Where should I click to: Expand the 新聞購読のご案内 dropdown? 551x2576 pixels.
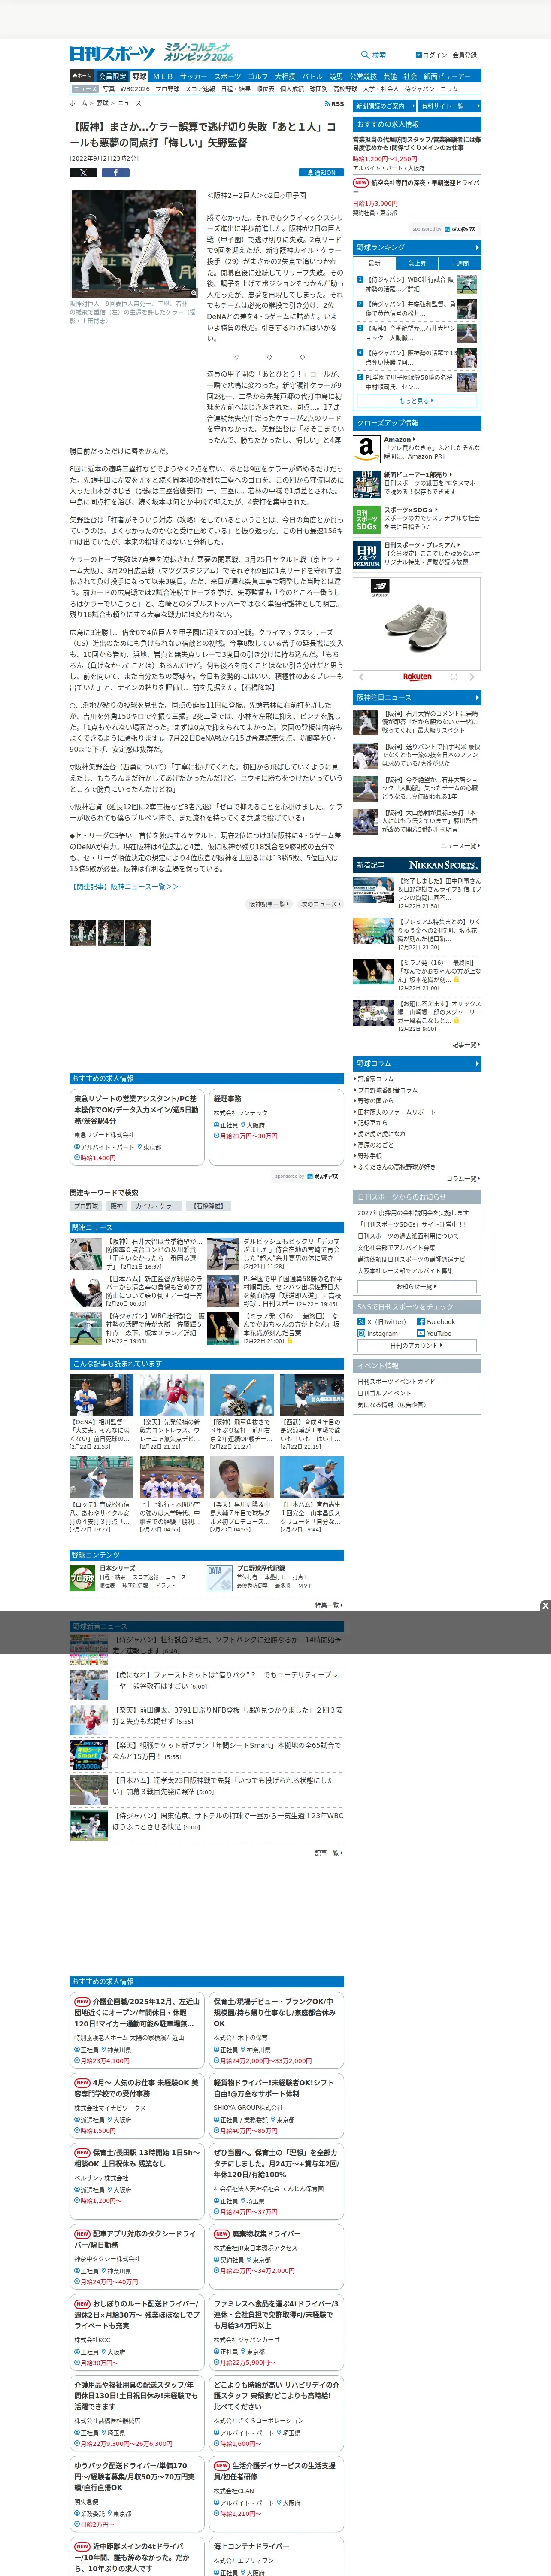(384, 106)
